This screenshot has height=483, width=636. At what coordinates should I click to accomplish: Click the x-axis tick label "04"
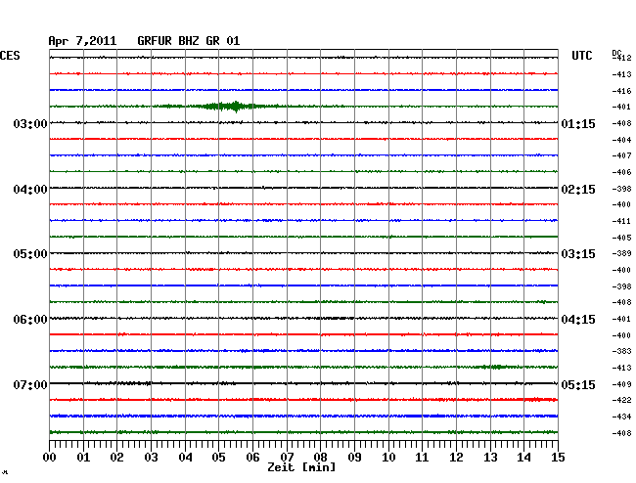tap(185, 458)
